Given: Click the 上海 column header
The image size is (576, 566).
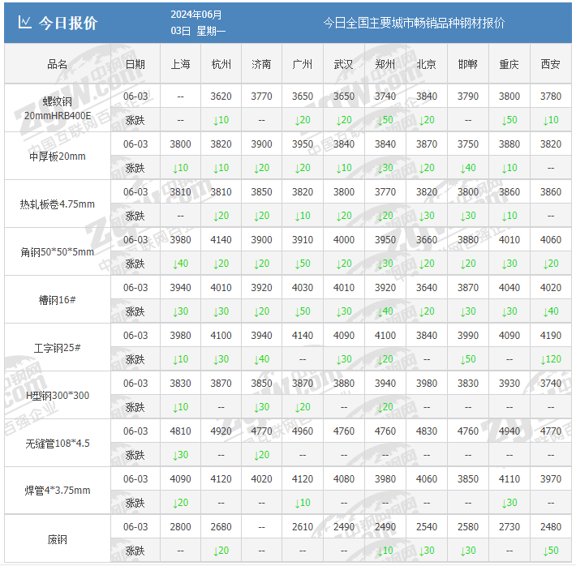Looking at the screenshot, I should click(x=180, y=64).
